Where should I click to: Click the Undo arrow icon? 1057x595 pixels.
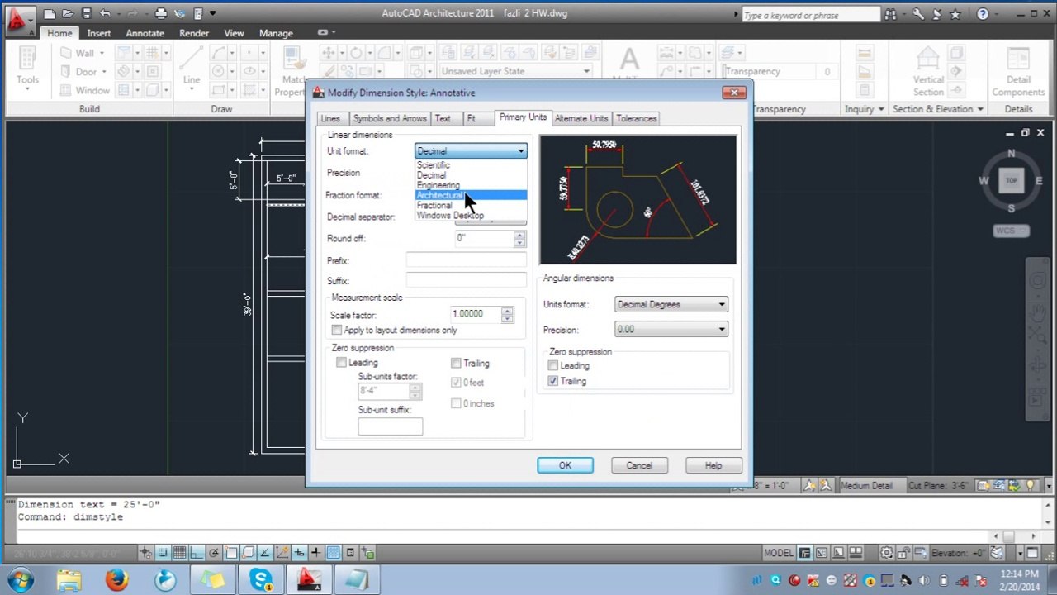point(105,13)
